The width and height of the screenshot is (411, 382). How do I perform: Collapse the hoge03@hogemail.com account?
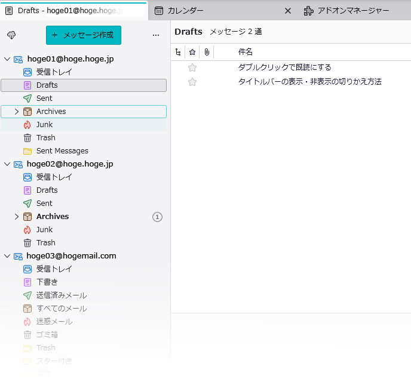point(7,256)
